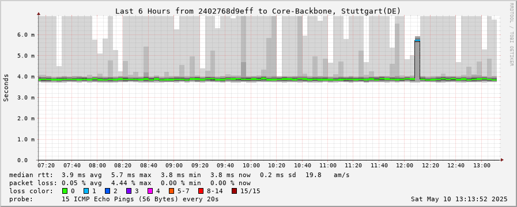This screenshot has width=517, height=207.
Task: Click the red 8-14 loss swatch
Action: coord(201,191)
